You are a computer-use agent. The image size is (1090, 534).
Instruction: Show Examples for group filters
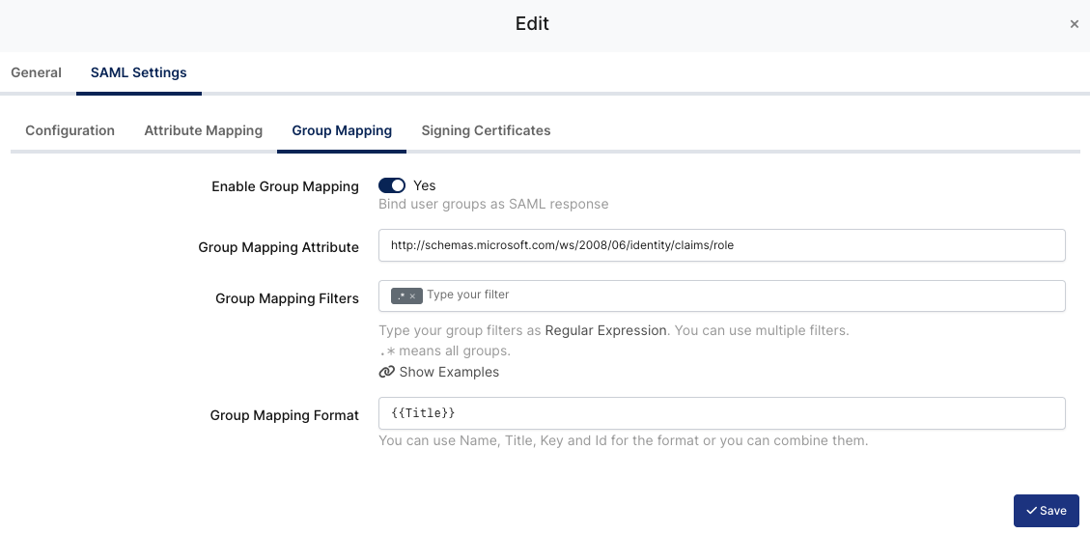coord(449,372)
